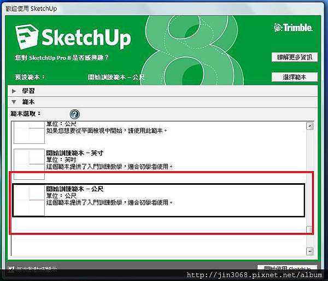
Task: Click the Trimble logo
Action: point(293,28)
